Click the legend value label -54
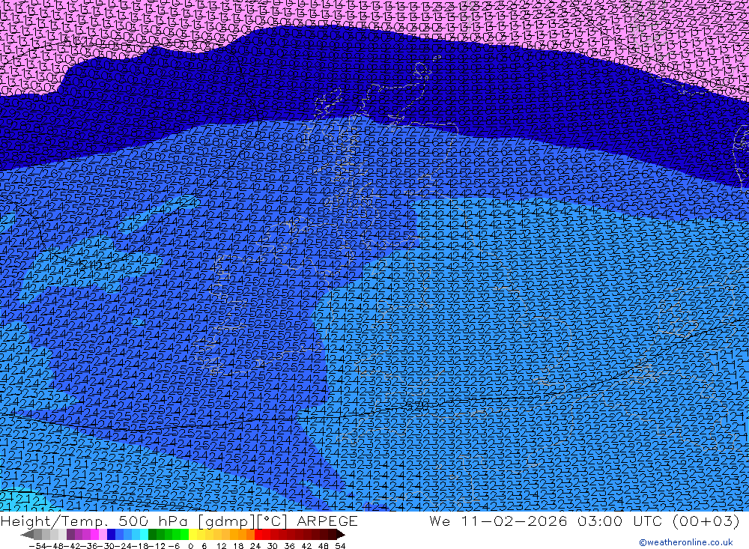749x549 pixels. point(37,546)
